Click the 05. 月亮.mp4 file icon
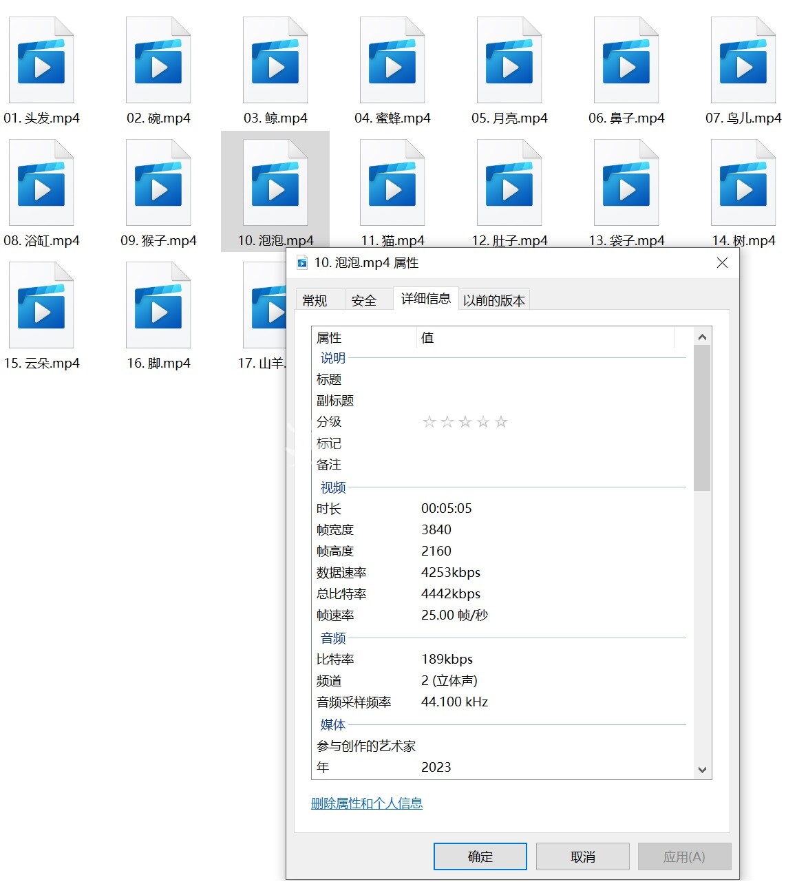 509,62
